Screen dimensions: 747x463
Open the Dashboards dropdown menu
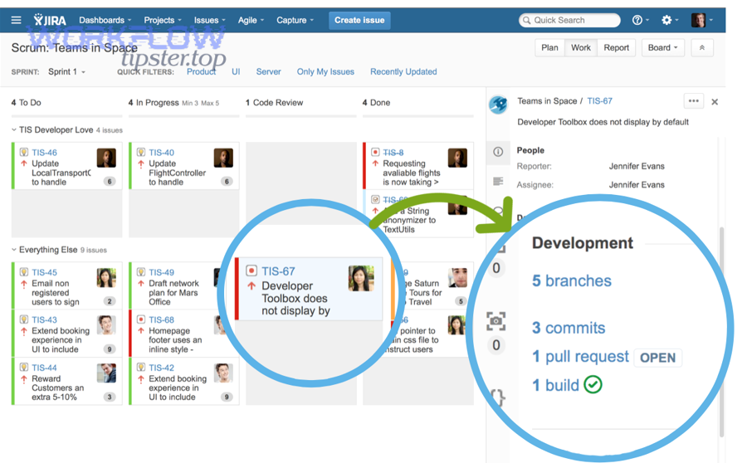105,20
